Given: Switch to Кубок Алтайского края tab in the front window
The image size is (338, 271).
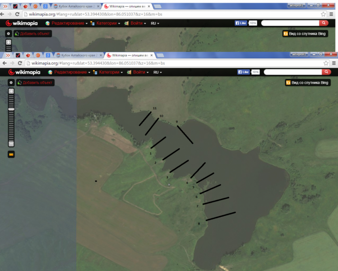Looking at the screenshot, I should (x=77, y=55).
